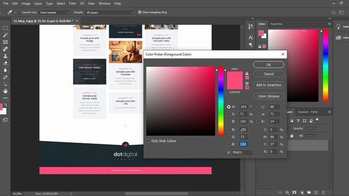Select the Lab 'a' radio button

click(258, 114)
